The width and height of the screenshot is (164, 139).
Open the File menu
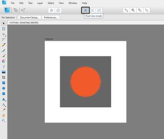(x=13, y=3)
